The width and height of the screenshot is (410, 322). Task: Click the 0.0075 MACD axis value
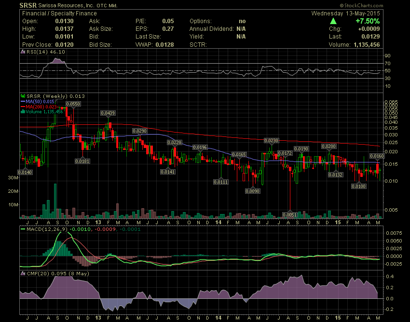click(394, 233)
